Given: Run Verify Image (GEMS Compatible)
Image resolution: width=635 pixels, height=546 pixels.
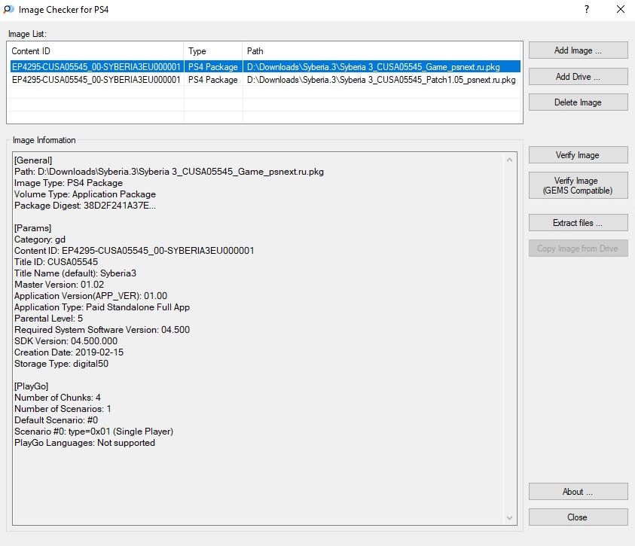Looking at the screenshot, I should tap(578, 185).
